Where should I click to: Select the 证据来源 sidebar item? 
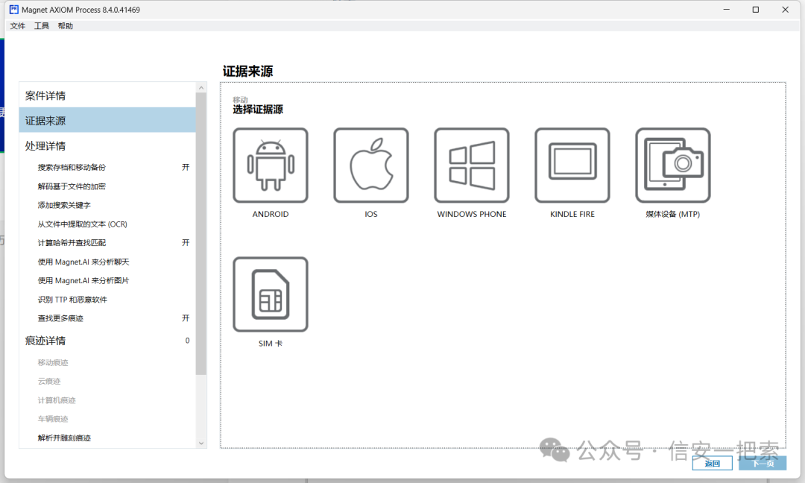[x=107, y=121]
